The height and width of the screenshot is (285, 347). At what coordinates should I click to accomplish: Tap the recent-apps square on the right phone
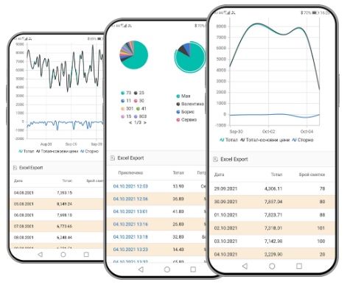299,266
